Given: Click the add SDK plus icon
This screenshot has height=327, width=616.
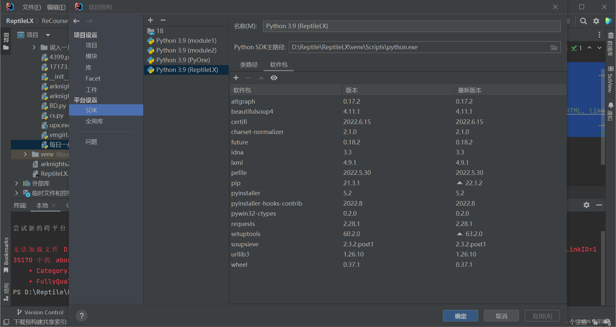Looking at the screenshot, I should click(x=150, y=20).
